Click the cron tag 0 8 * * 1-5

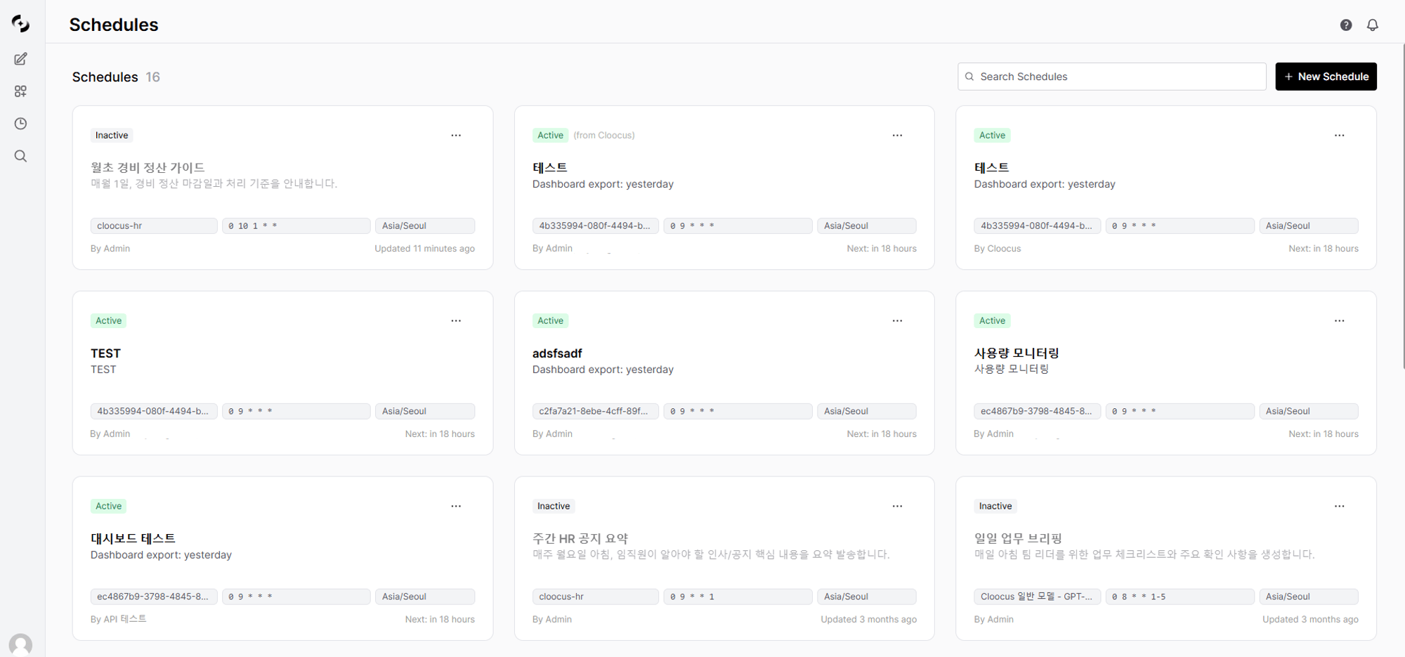point(1179,597)
